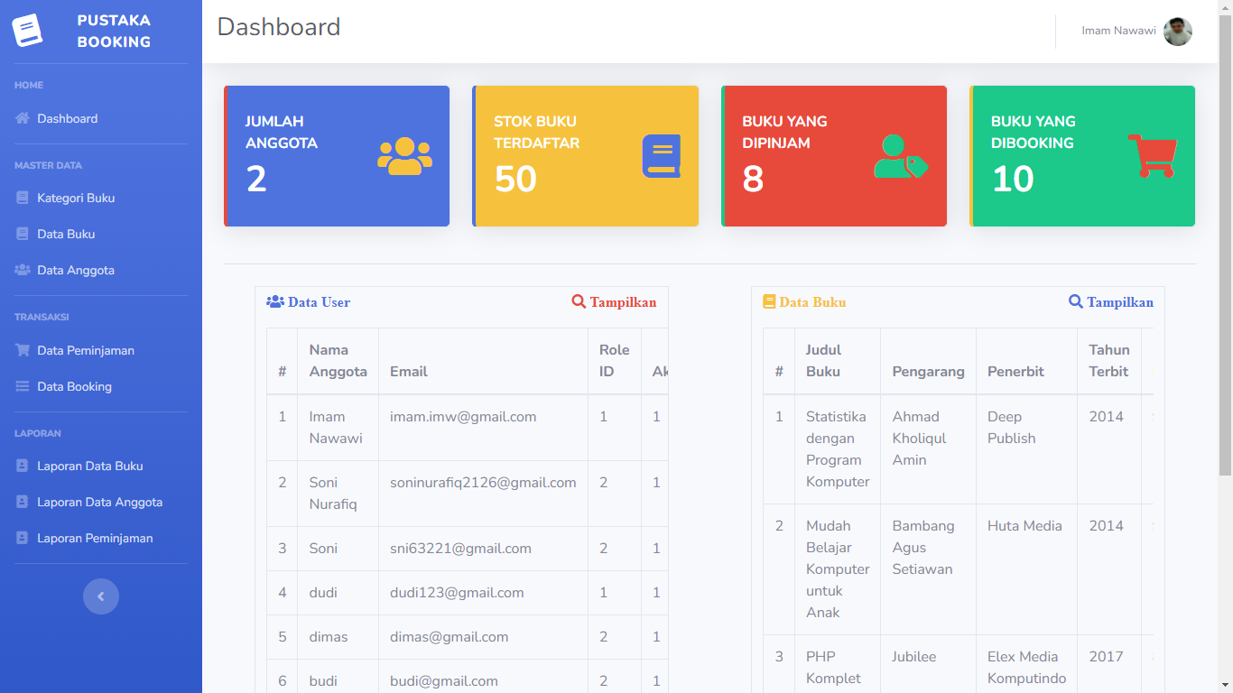The image size is (1233, 693).
Task: Click the Dashboard home icon in sidebar
Action: point(23,118)
